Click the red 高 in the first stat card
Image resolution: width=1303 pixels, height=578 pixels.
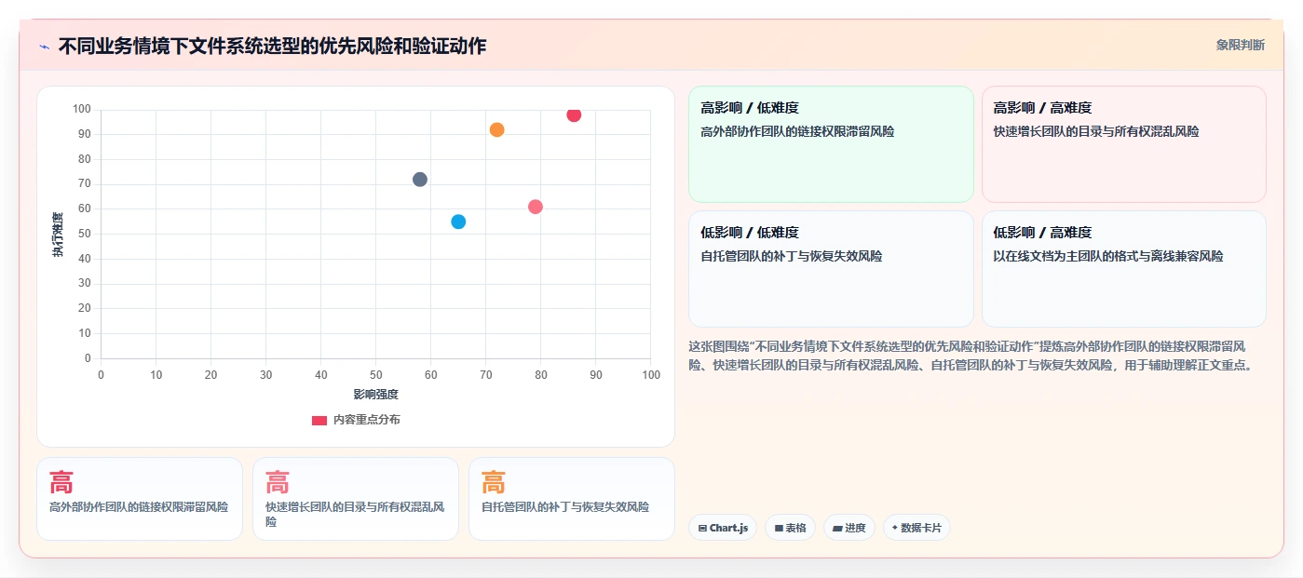click(x=61, y=483)
